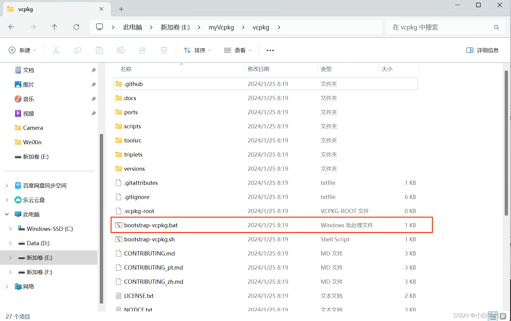The width and height of the screenshot is (511, 321).
Task: Open the 查看 (View) options
Action: 237,50
